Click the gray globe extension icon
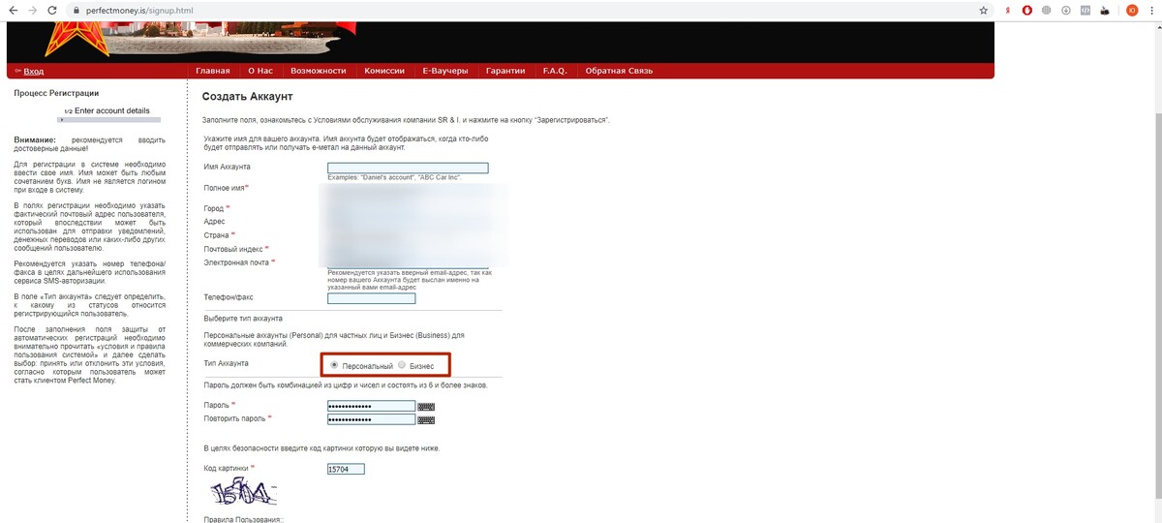Viewport: 1162px width, 523px height. [x=1046, y=10]
